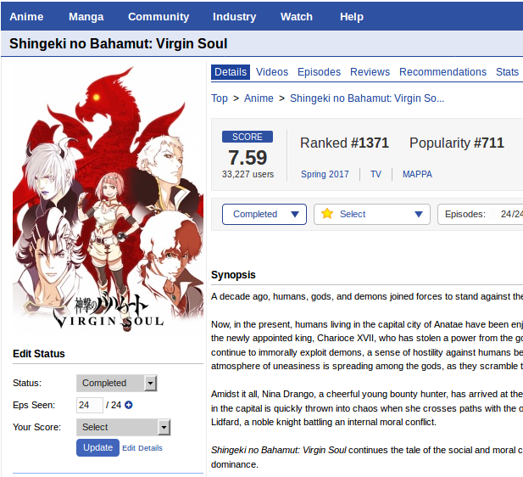Follow the MAPPA studio link
Screen dimensions: 523x477
coord(417,174)
